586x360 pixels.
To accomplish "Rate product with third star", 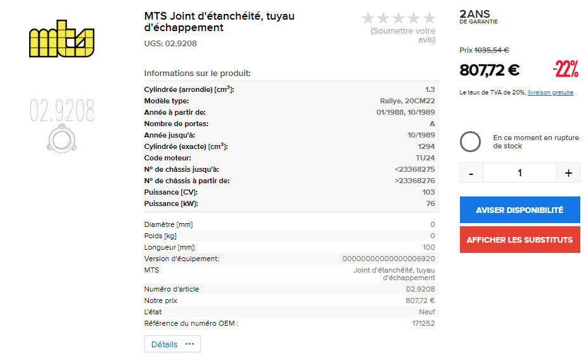I will (398, 18).
